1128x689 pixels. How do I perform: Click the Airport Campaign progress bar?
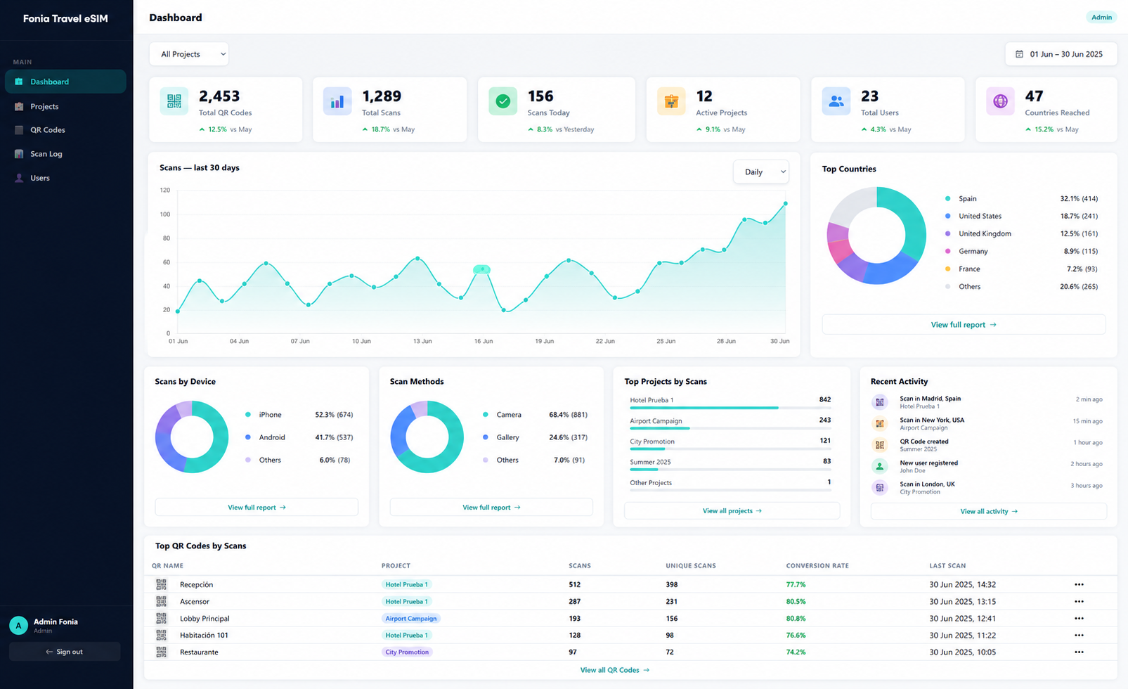(x=730, y=428)
